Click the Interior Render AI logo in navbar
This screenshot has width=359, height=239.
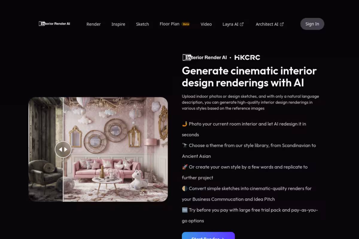54,24
